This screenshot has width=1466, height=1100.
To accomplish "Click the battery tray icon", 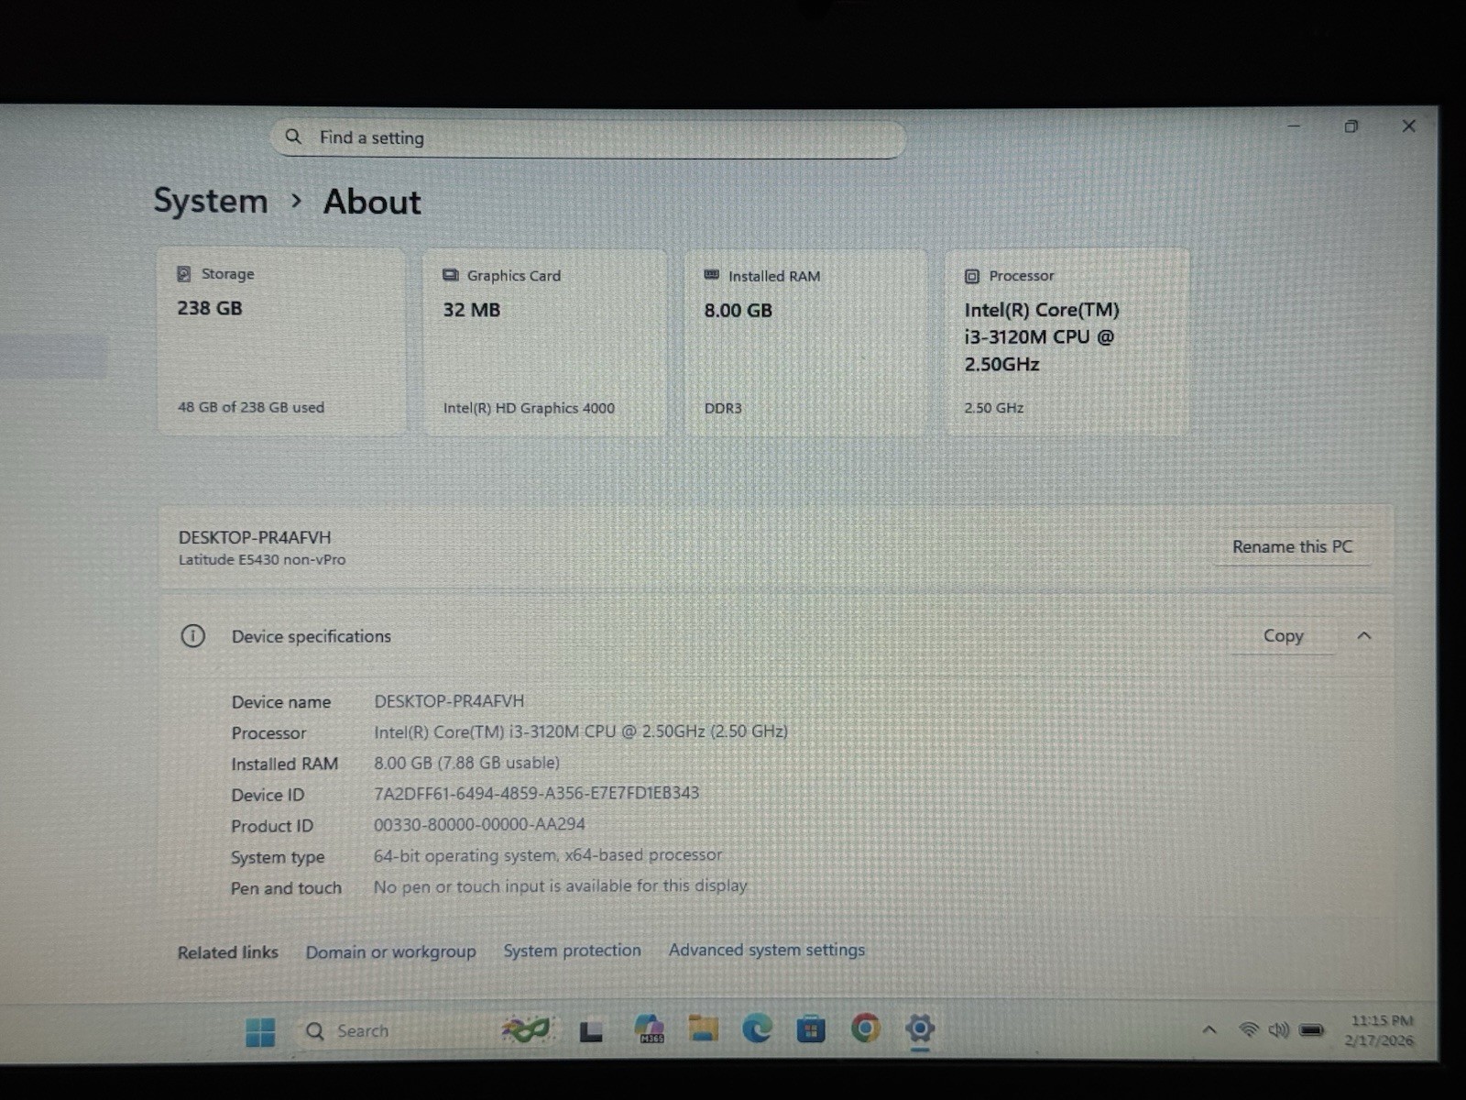I will (x=1311, y=1030).
